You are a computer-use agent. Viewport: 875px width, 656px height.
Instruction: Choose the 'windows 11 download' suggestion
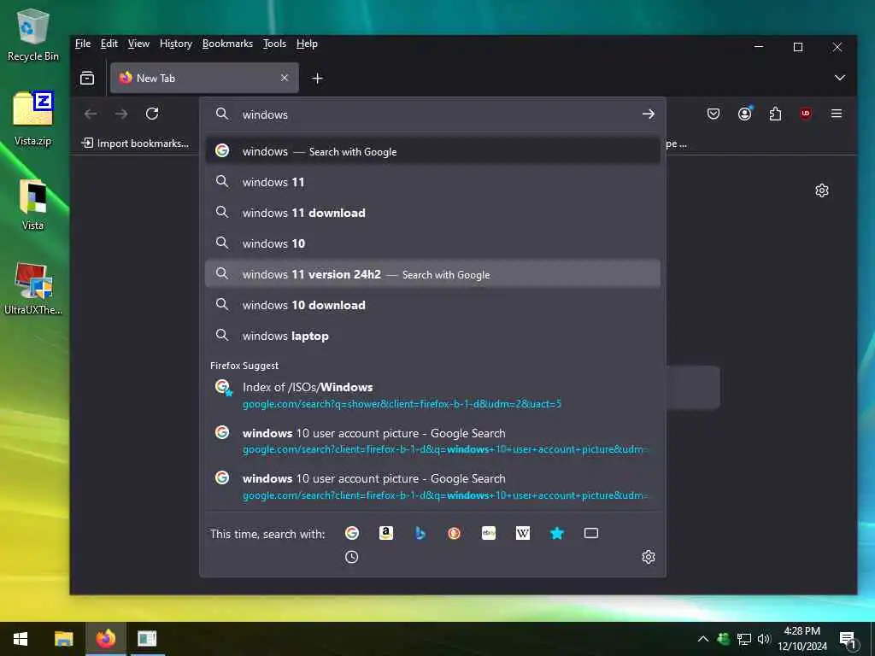(432, 213)
